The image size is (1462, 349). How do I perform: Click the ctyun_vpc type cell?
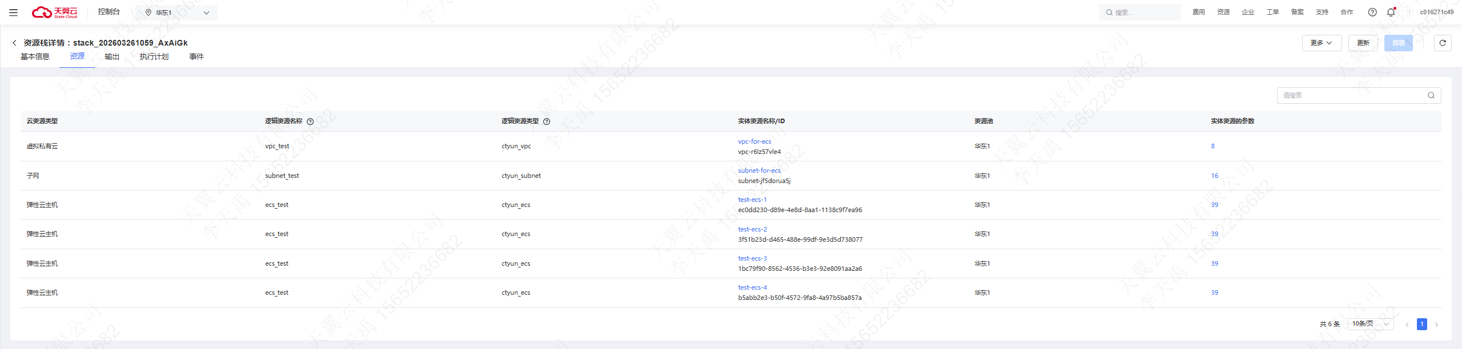point(516,146)
